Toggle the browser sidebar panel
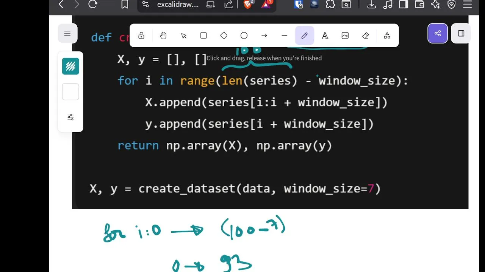 coord(404,5)
